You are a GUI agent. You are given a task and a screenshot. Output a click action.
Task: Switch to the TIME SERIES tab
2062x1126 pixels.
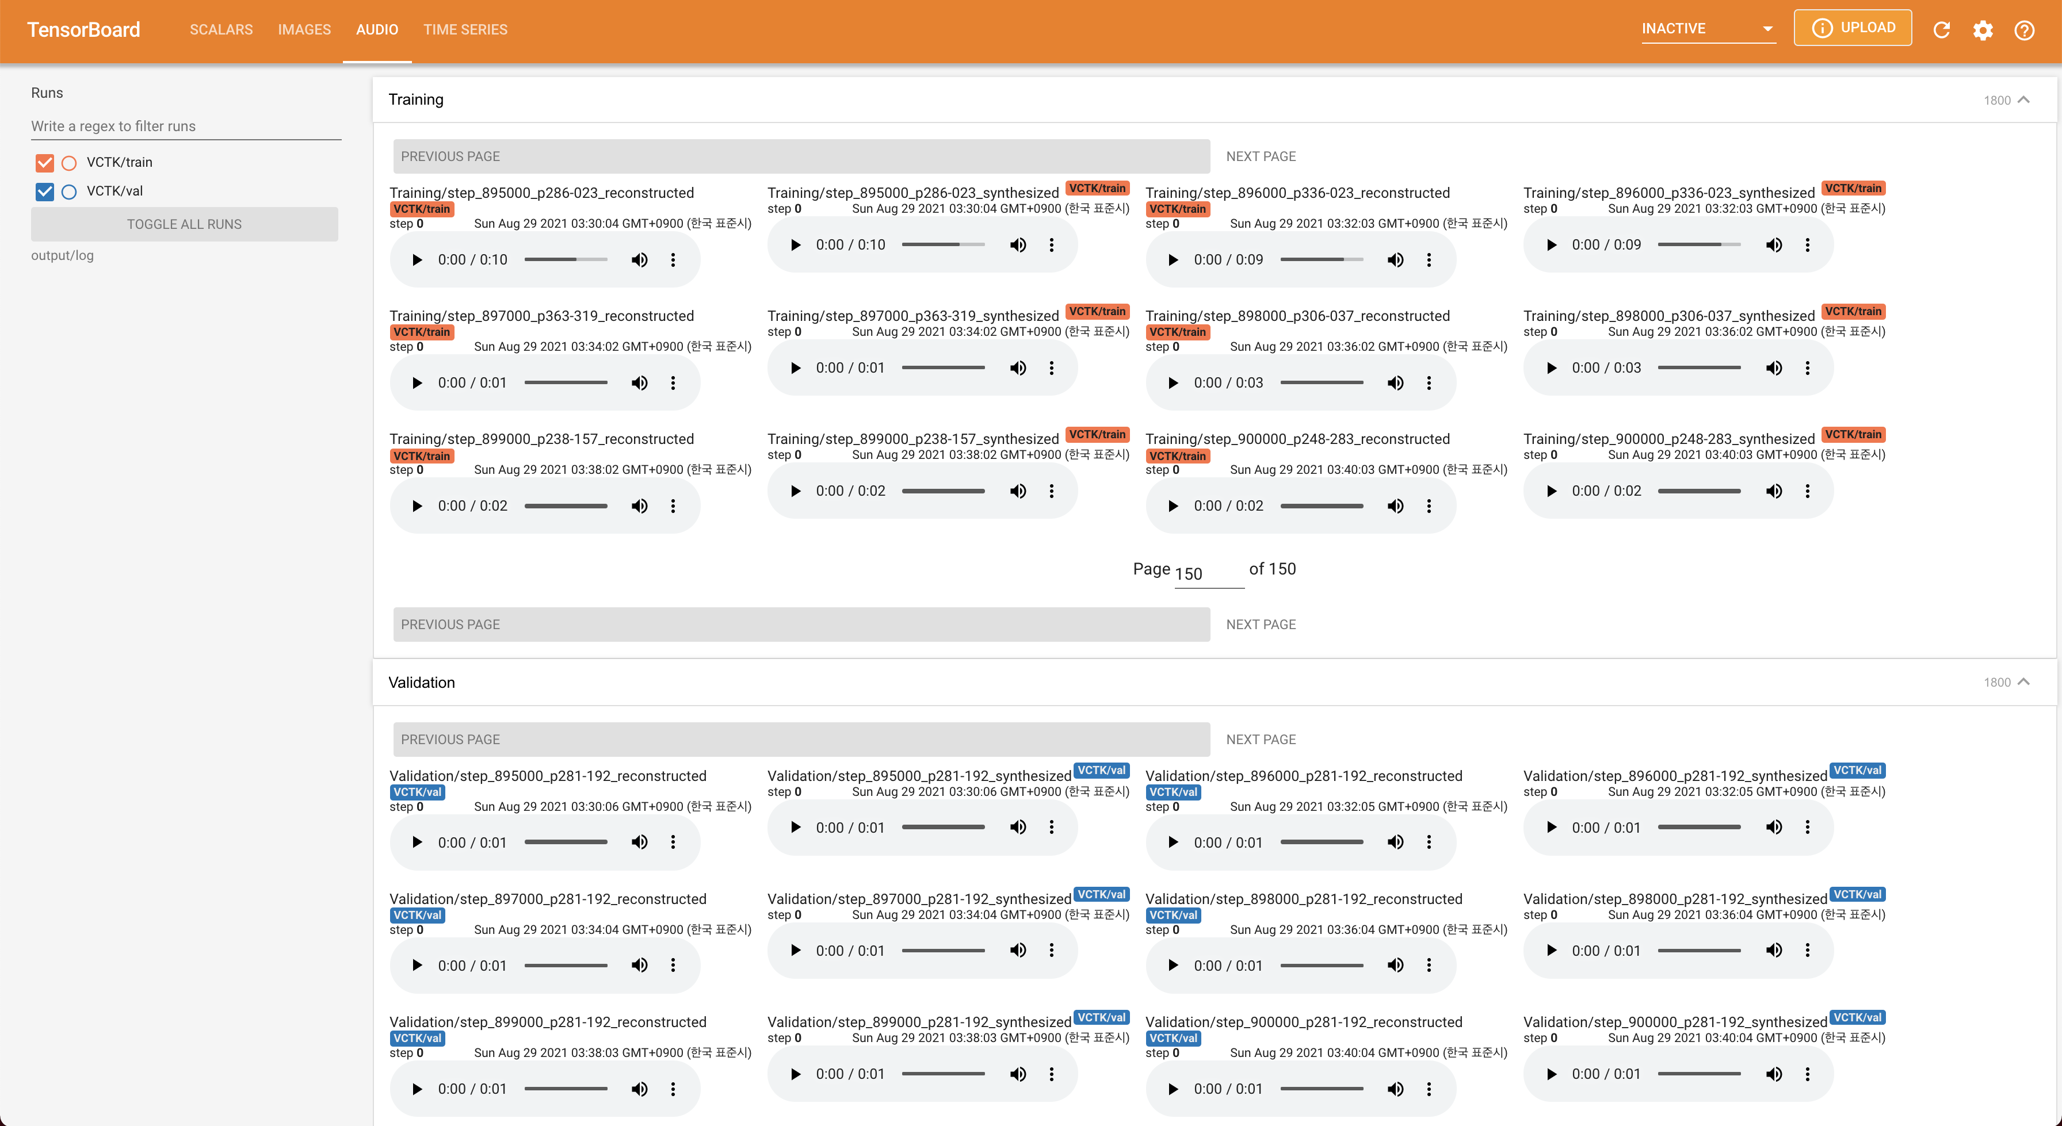coord(465,29)
